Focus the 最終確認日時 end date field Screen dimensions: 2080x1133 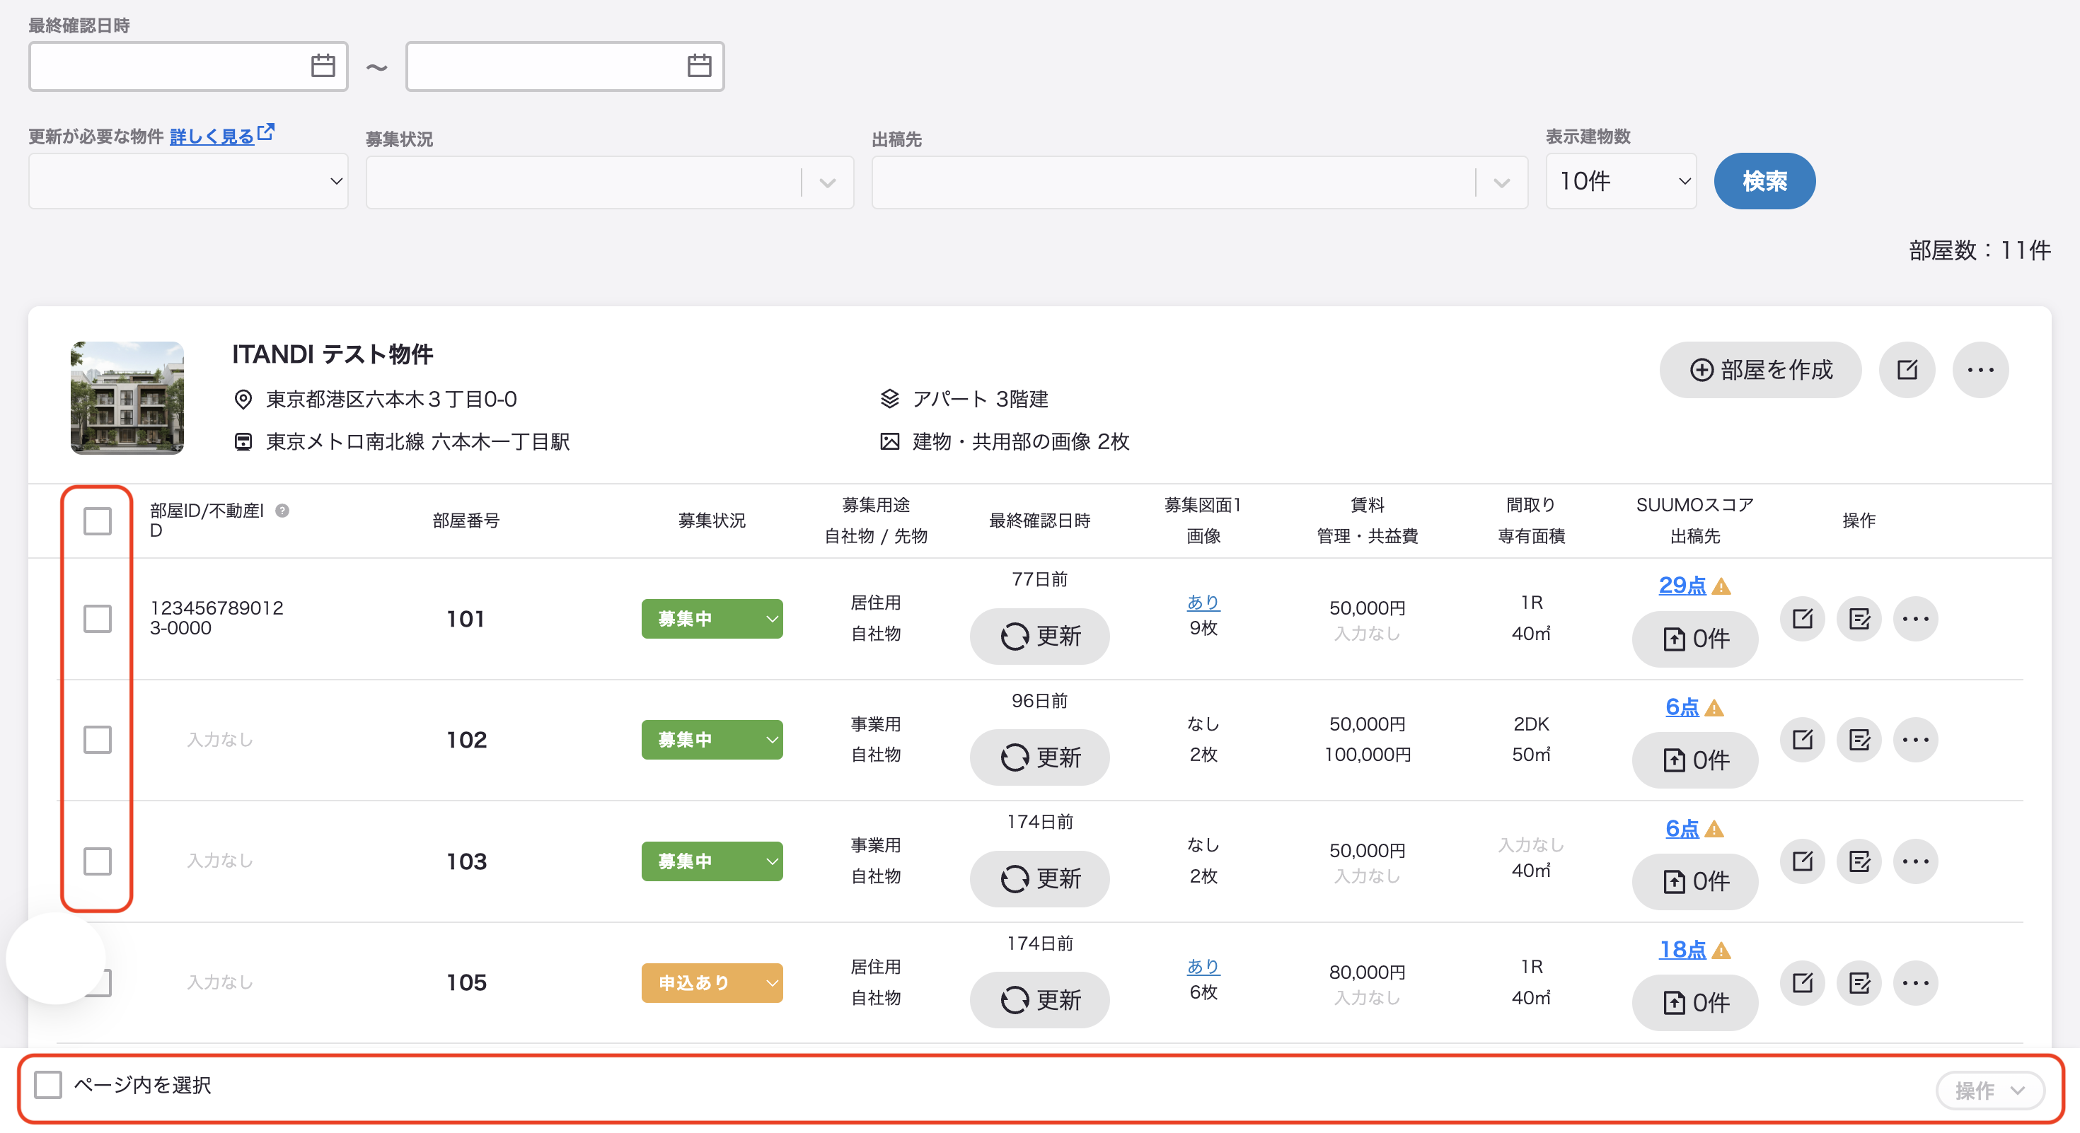(565, 66)
